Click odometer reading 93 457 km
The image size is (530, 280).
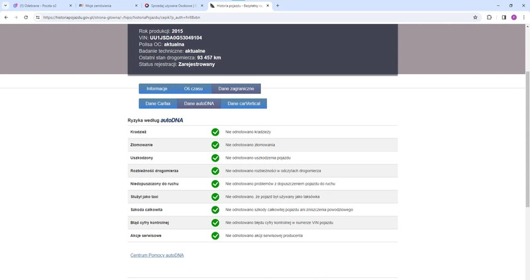(209, 58)
